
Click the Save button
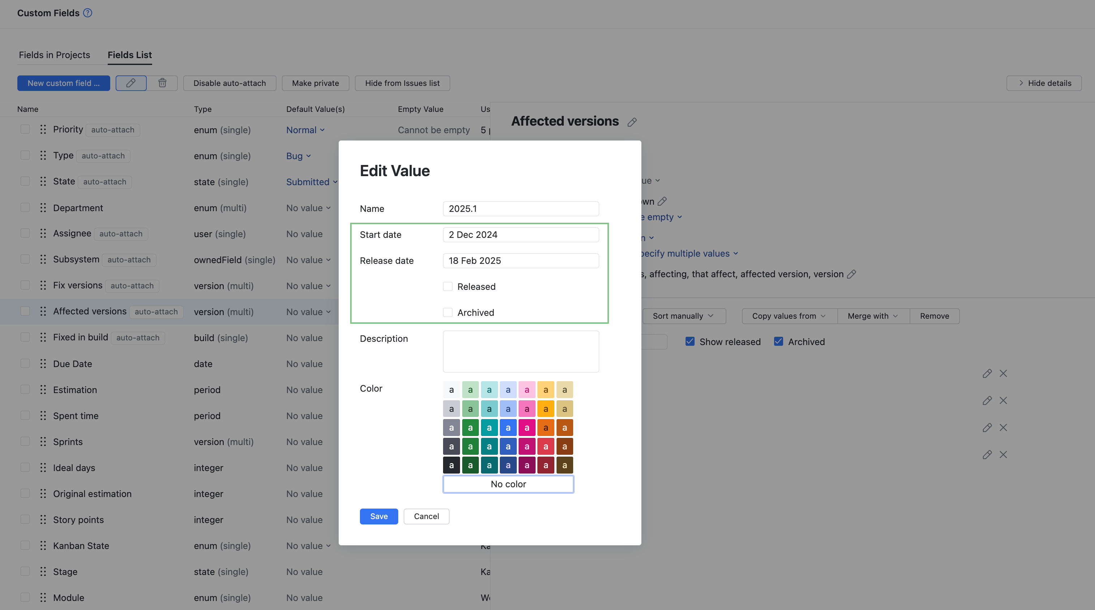point(378,516)
